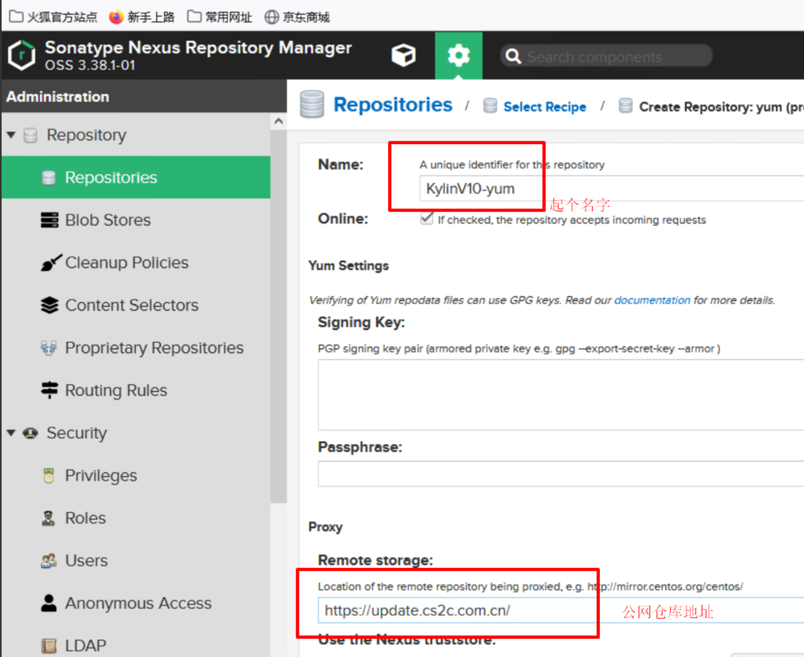Focus the Signing Key text area

click(x=561, y=395)
